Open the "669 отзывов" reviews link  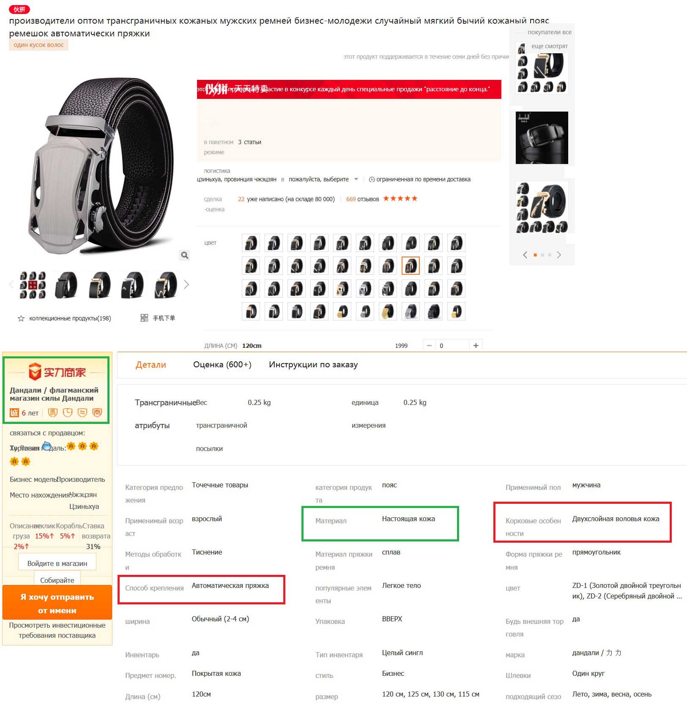(362, 199)
